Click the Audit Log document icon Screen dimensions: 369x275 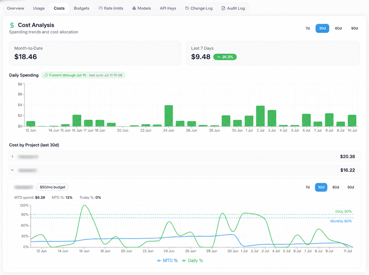[223, 8]
